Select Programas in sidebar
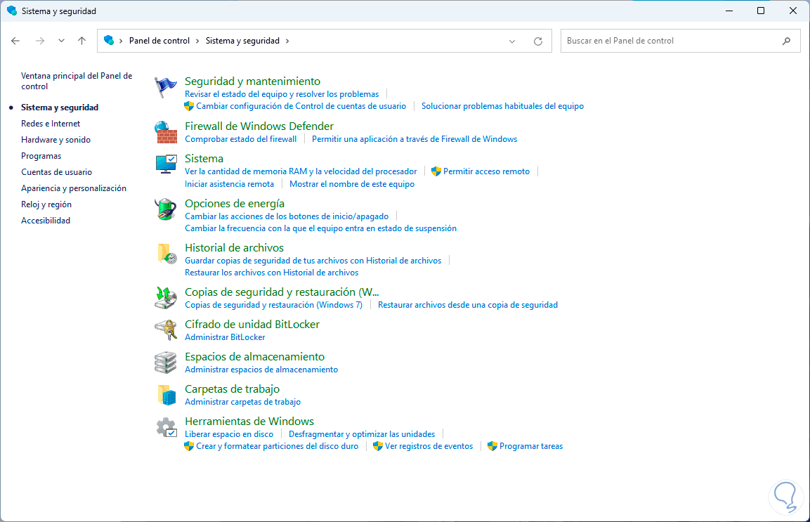Screen dimensions: 810x522 click(41, 155)
